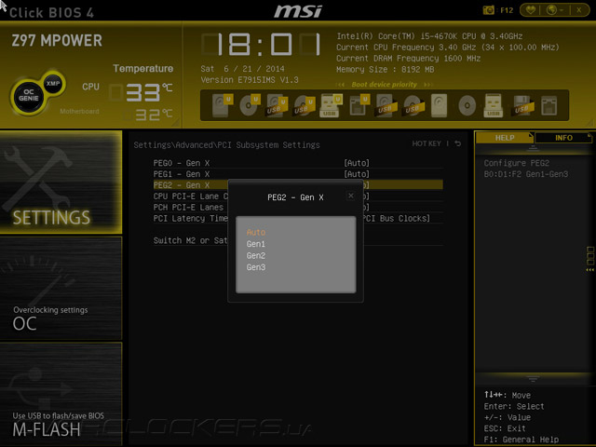Open the PCI Bus Clocks value dropdown
The width and height of the screenshot is (596, 447).
[397, 218]
